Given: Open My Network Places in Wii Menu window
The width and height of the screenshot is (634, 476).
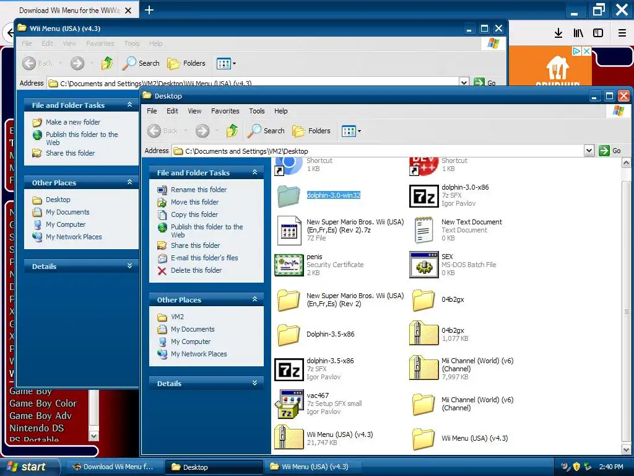Looking at the screenshot, I should 67,237.
